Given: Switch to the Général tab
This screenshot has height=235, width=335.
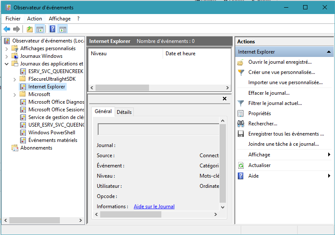Looking at the screenshot, I should tap(103, 111).
